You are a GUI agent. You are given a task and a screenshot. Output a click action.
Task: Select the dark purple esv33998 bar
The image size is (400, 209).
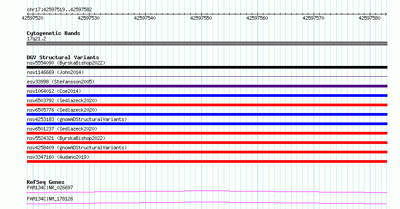[x=207, y=86]
